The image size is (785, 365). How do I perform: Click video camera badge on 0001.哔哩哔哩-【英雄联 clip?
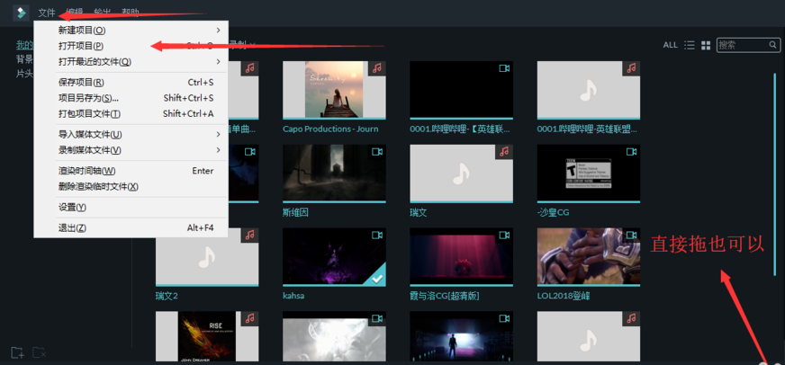(x=504, y=68)
